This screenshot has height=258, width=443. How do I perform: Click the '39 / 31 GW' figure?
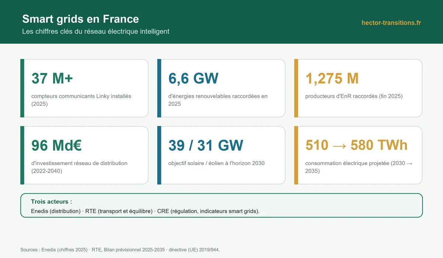point(206,146)
